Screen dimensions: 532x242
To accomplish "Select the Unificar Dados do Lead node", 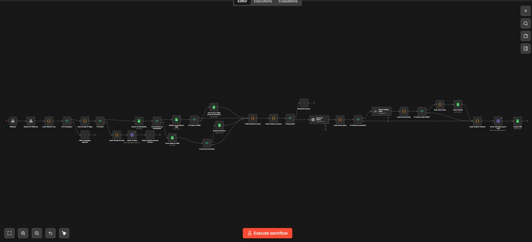I will point(253,118).
